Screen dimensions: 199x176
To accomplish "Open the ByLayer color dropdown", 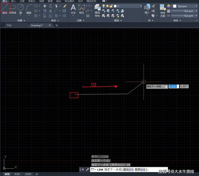I will point(185,6).
